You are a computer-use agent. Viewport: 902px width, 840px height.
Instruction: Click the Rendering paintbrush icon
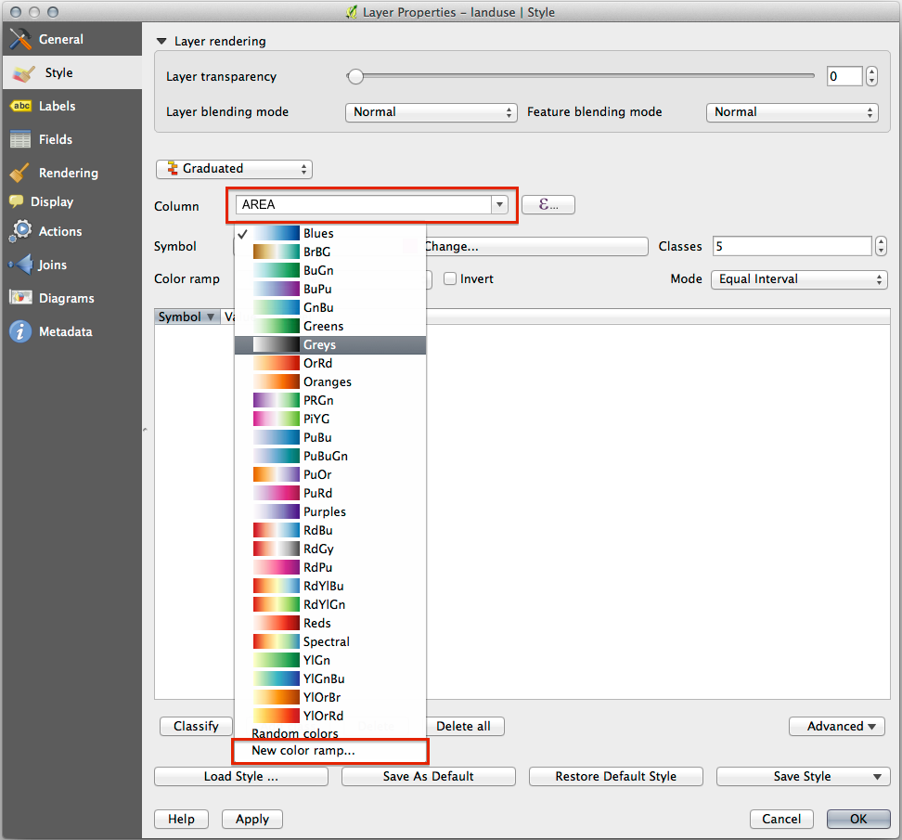click(x=20, y=173)
